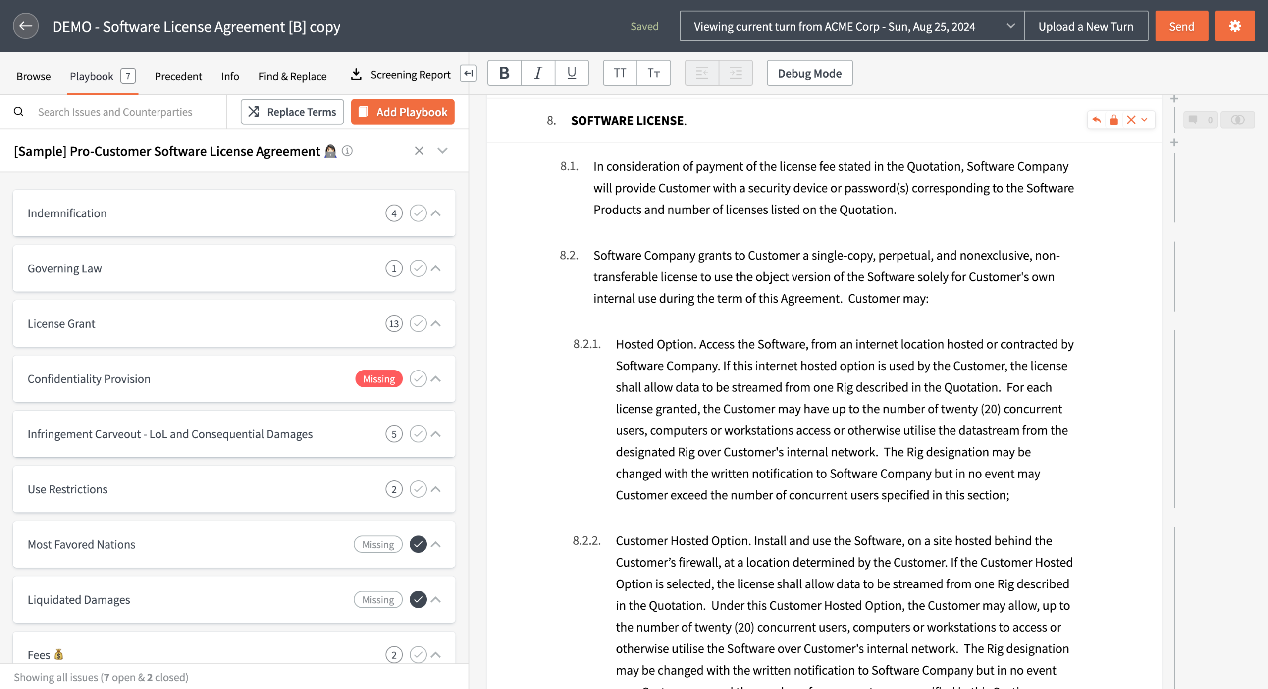
Task: Apply italic formatting
Action: (x=538, y=73)
